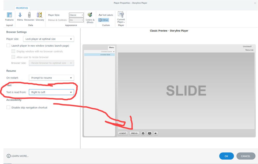Screen dimensions: 258x164
Task: Select Untitled Slide in preview menu
Action: click(x=99, y=55)
